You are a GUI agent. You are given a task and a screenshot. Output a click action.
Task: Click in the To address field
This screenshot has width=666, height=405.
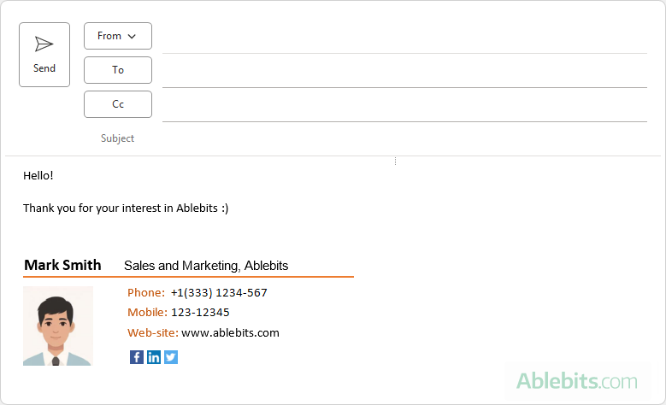pos(404,72)
